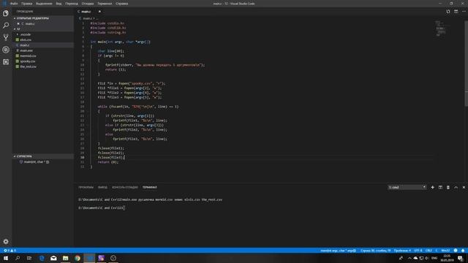468x263 pixels.
Task: Open the Файл (File) menu
Action: pos(14,4)
